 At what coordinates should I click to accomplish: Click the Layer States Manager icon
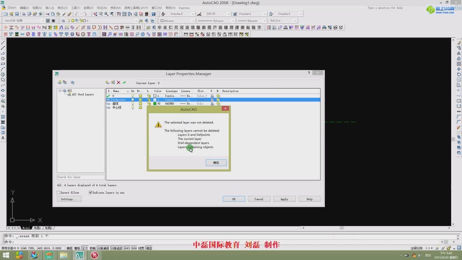pyautogui.click(x=73, y=83)
